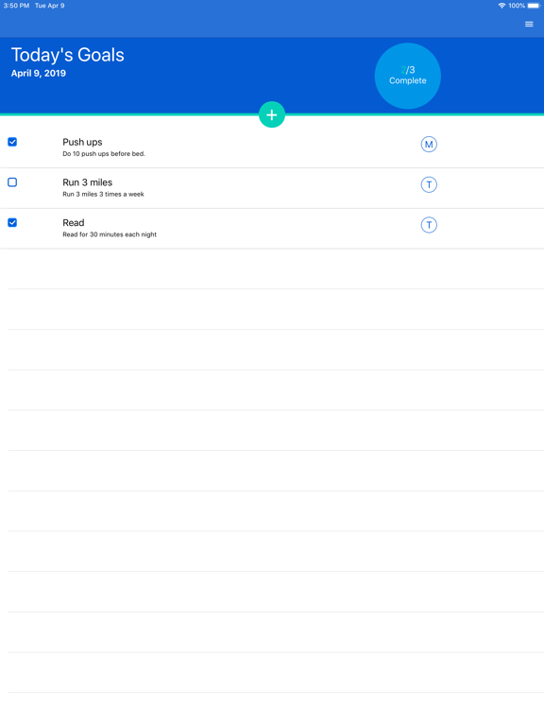
Task: Click 'Do 10 push ups before bed.' description
Action: click(x=104, y=154)
